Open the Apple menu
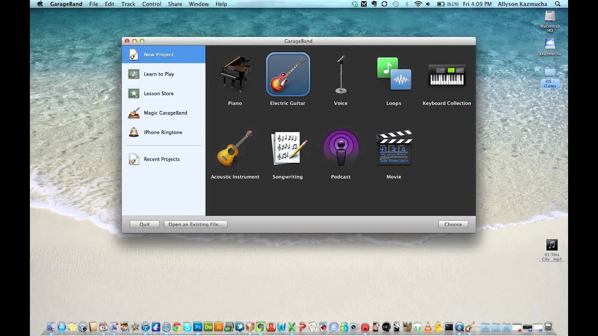 point(40,4)
